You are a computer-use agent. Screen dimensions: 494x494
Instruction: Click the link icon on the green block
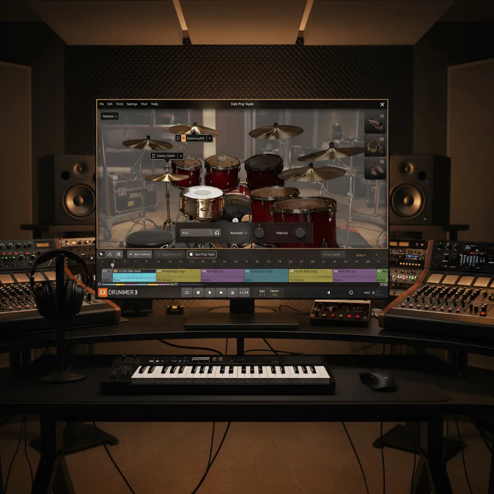pyautogui.click(x=379, y=271)
